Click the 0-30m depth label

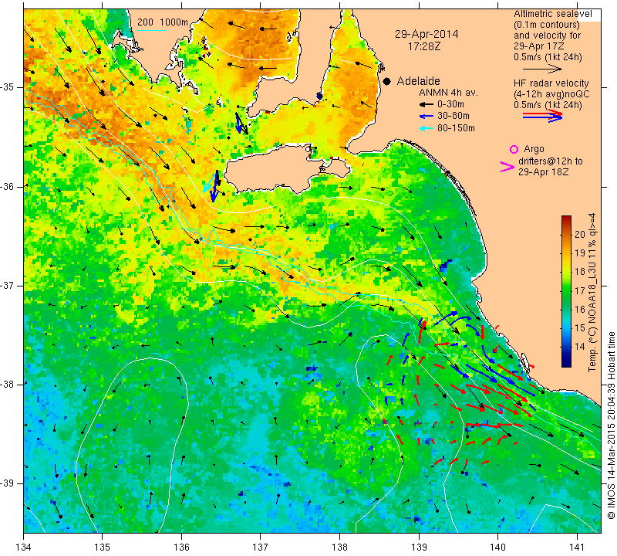450,104
